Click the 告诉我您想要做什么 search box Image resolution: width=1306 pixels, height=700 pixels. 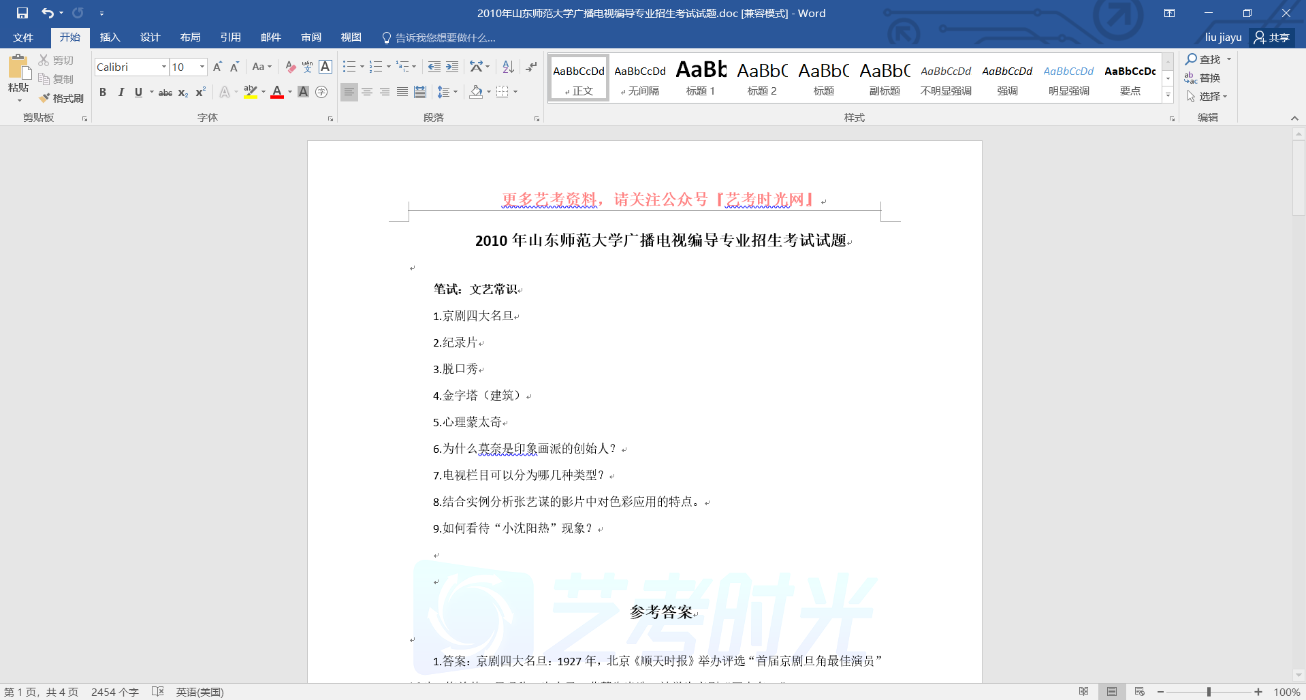tap(445, 38)
